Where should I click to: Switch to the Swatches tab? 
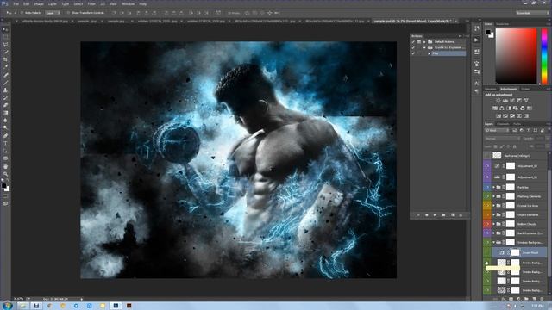502,24
